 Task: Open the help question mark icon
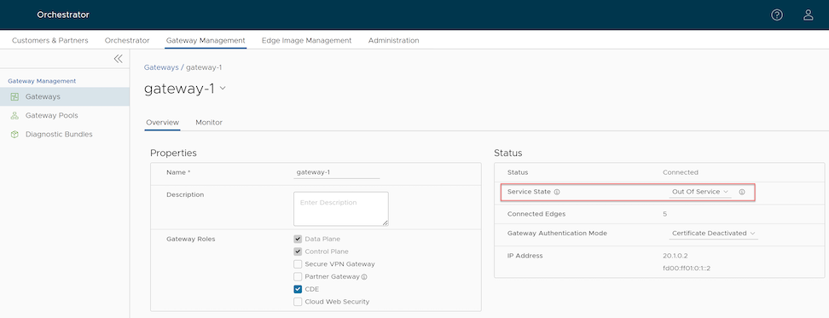[776, 14]
